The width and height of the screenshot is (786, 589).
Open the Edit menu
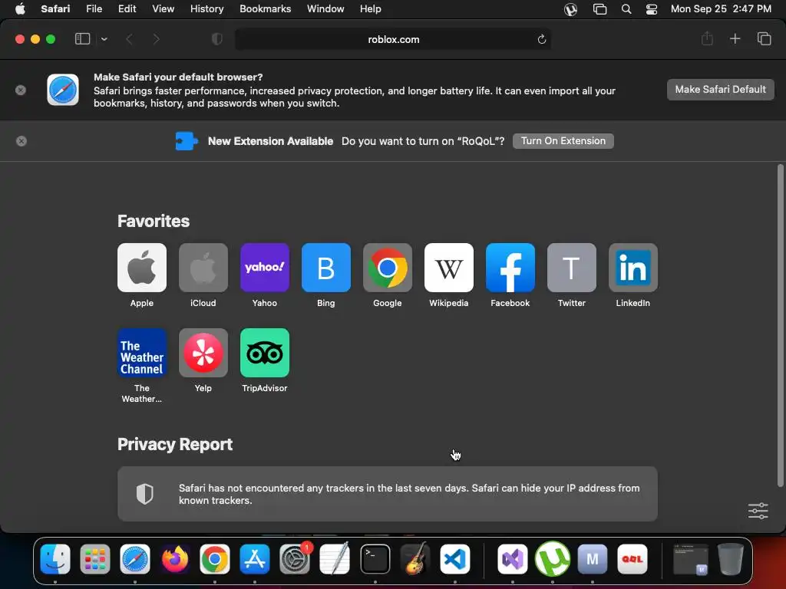click(127, 8)
